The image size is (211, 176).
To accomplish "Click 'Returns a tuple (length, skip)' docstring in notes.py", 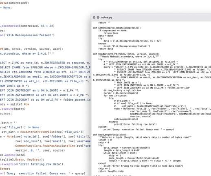I will click(145, 137).
